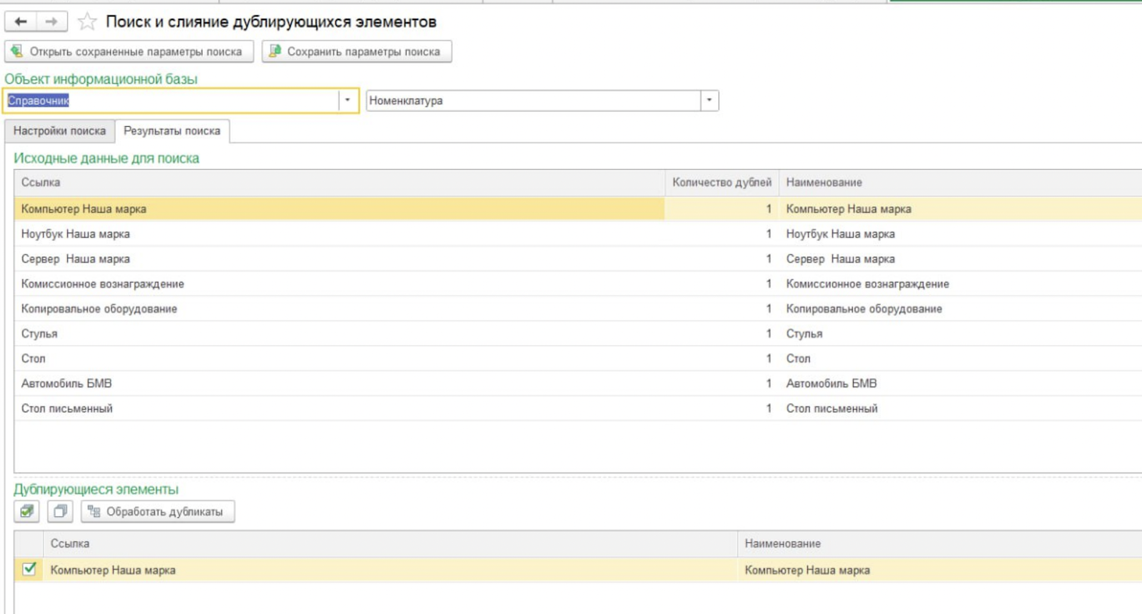This screenshot has height=614, width=1142.
Task: Open saved search parameters
Action: pos(129,51)
